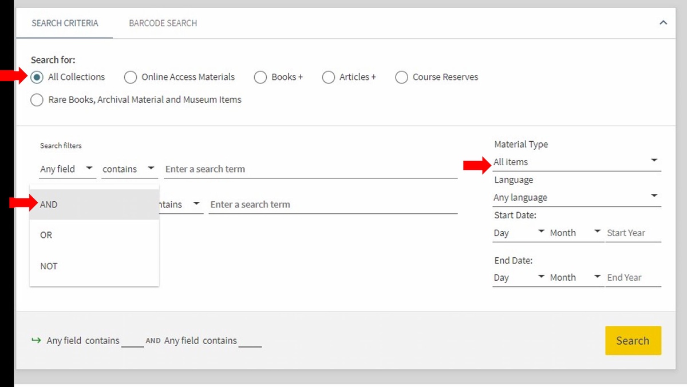The image size is (687, 387).
Task: Select the Course Reserves radio button
Action: 401,77
